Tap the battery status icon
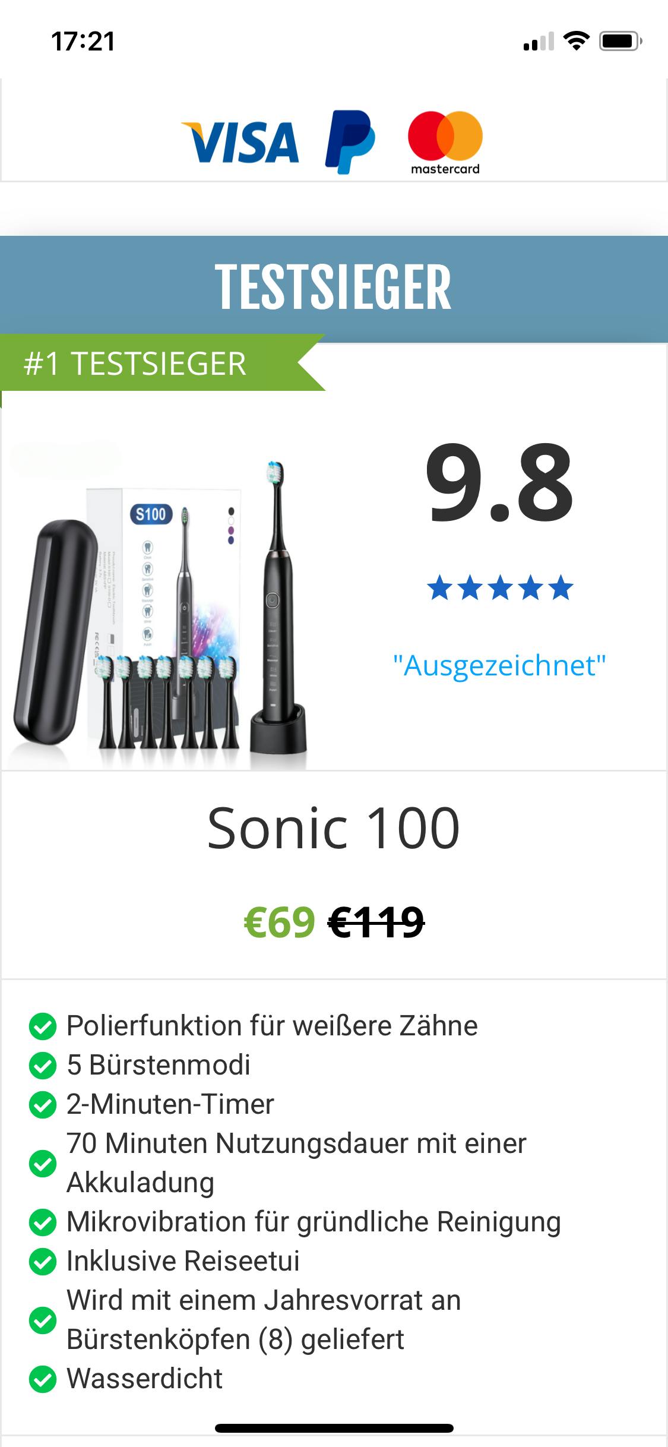This screenshot has height=1447, width=668. coord(620,41)
